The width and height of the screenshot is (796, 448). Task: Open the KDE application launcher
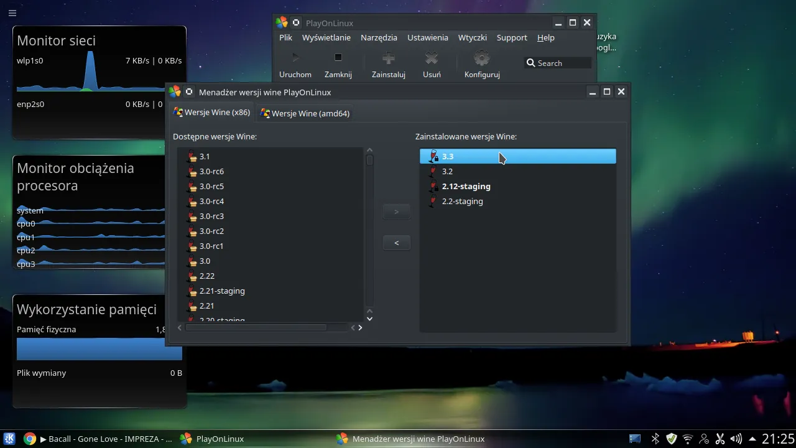click(10, 439)
